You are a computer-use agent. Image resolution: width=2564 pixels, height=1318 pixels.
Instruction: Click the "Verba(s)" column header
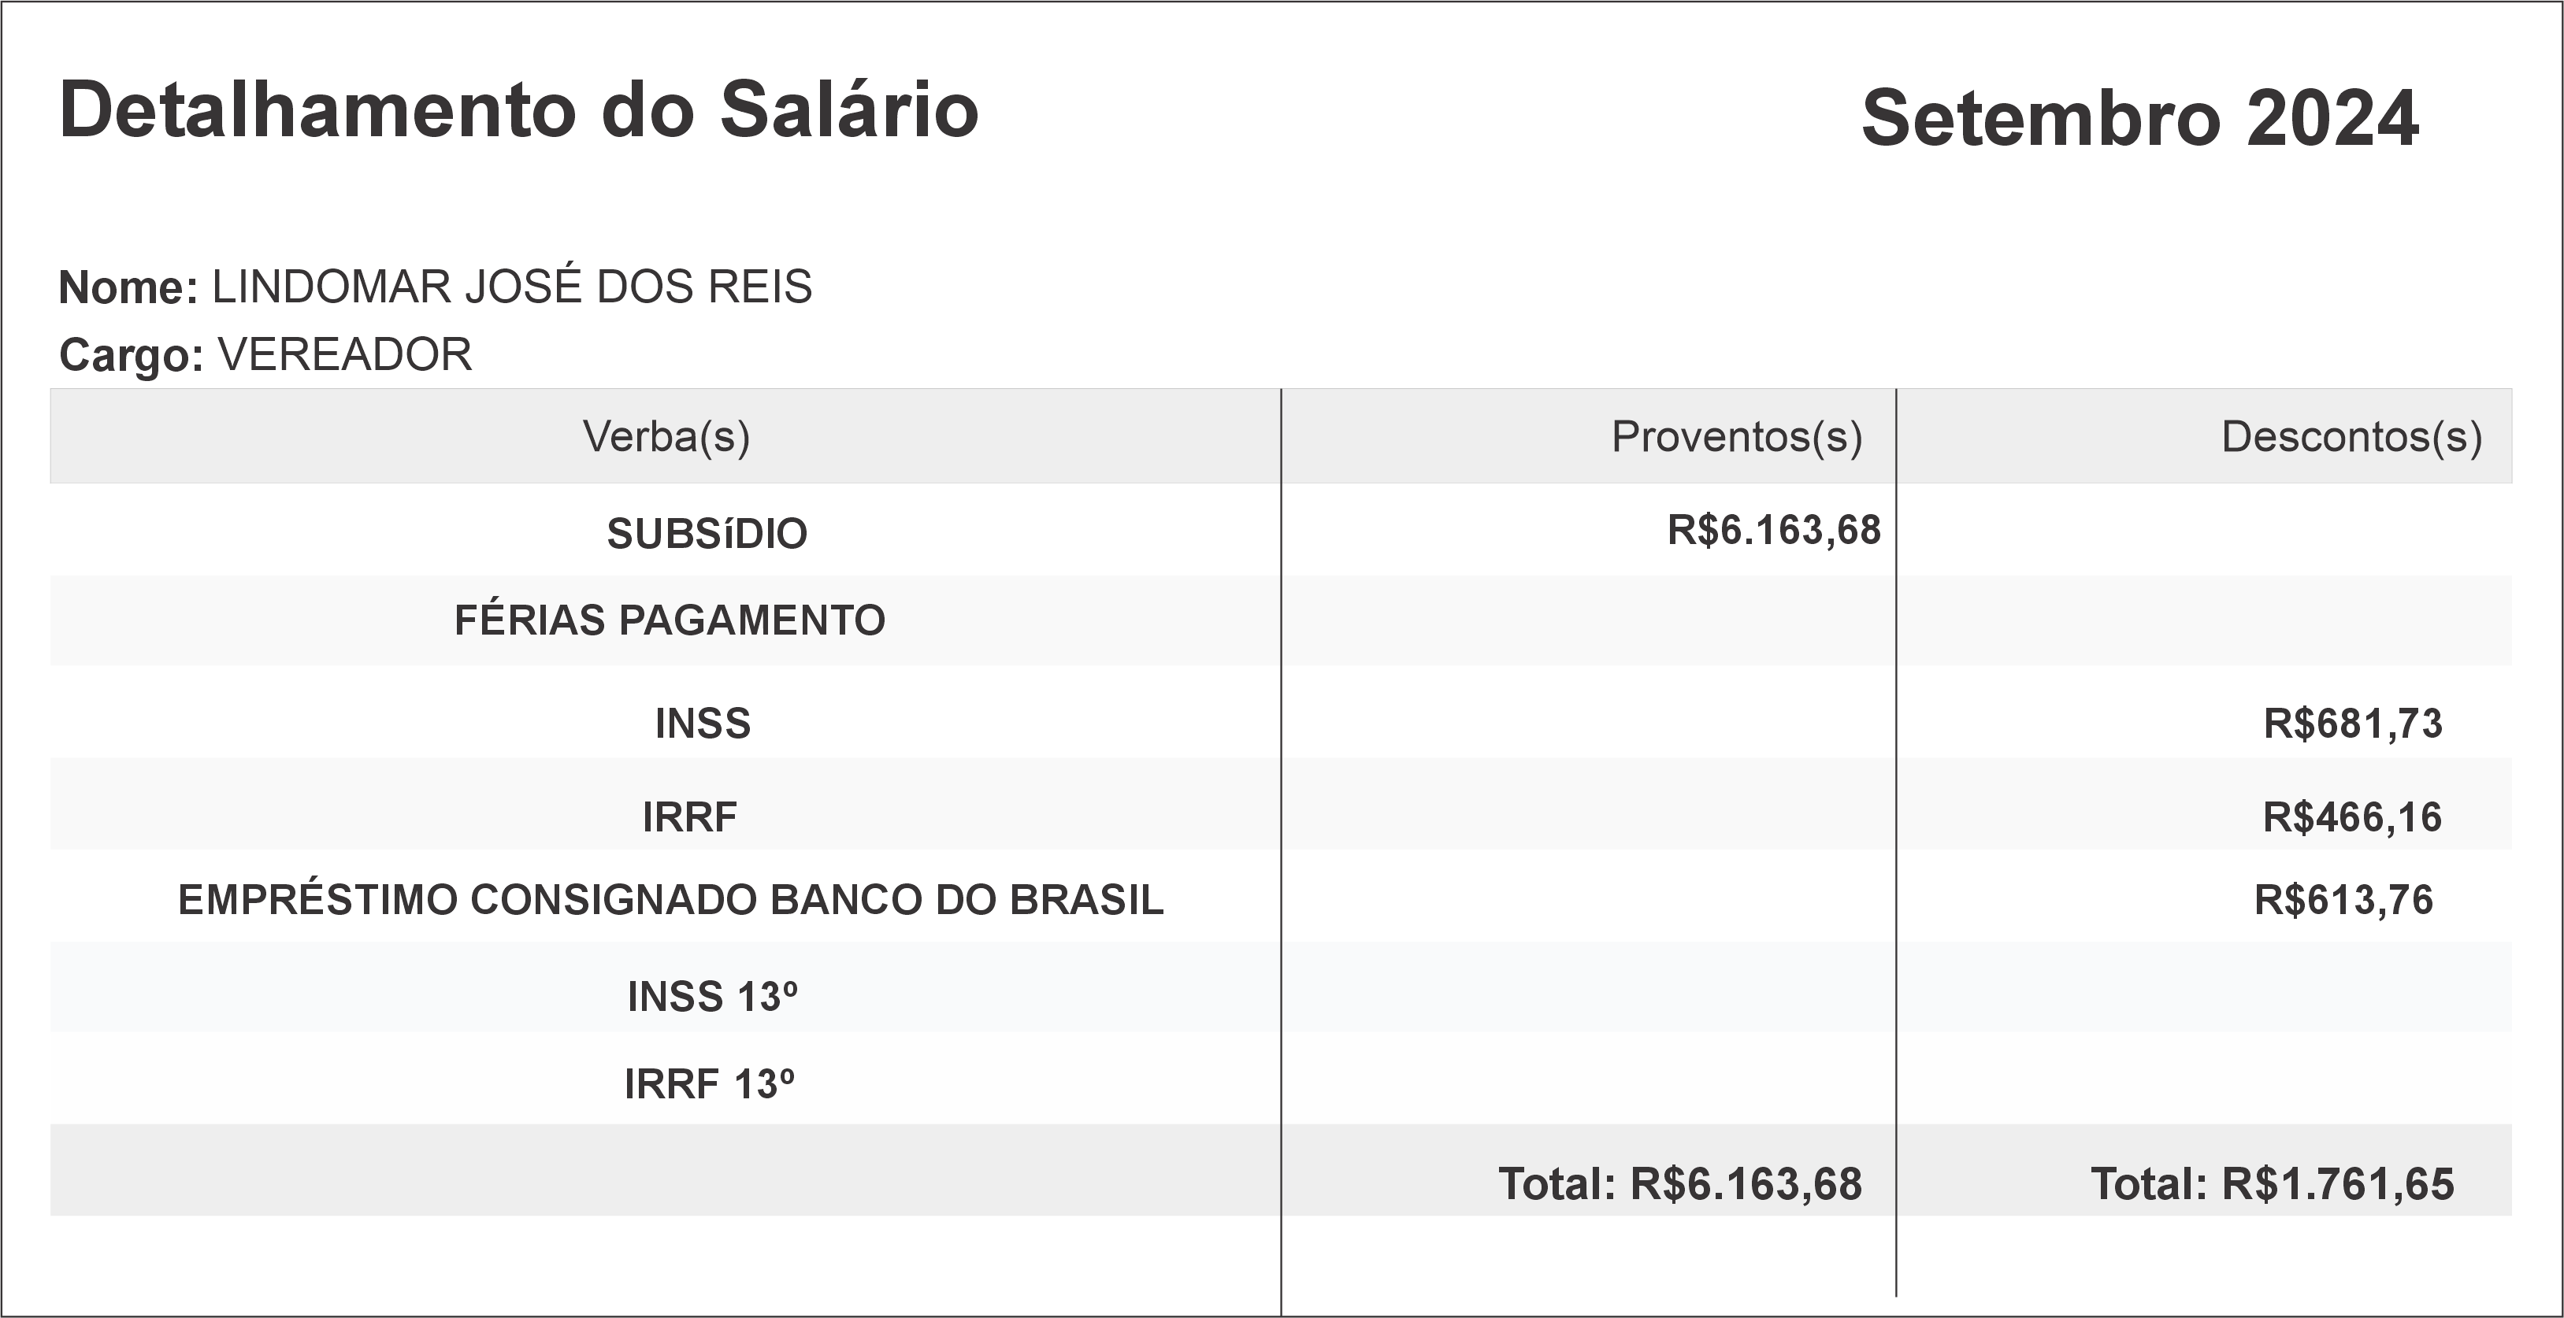point(666,437)
